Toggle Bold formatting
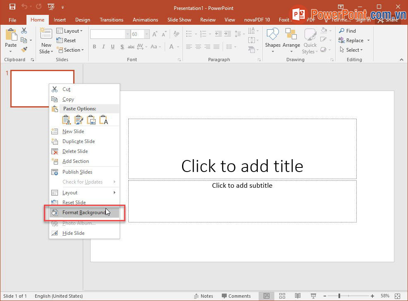Screen dimensions: 408x301 pyautogui.click(x=94, y=47)
